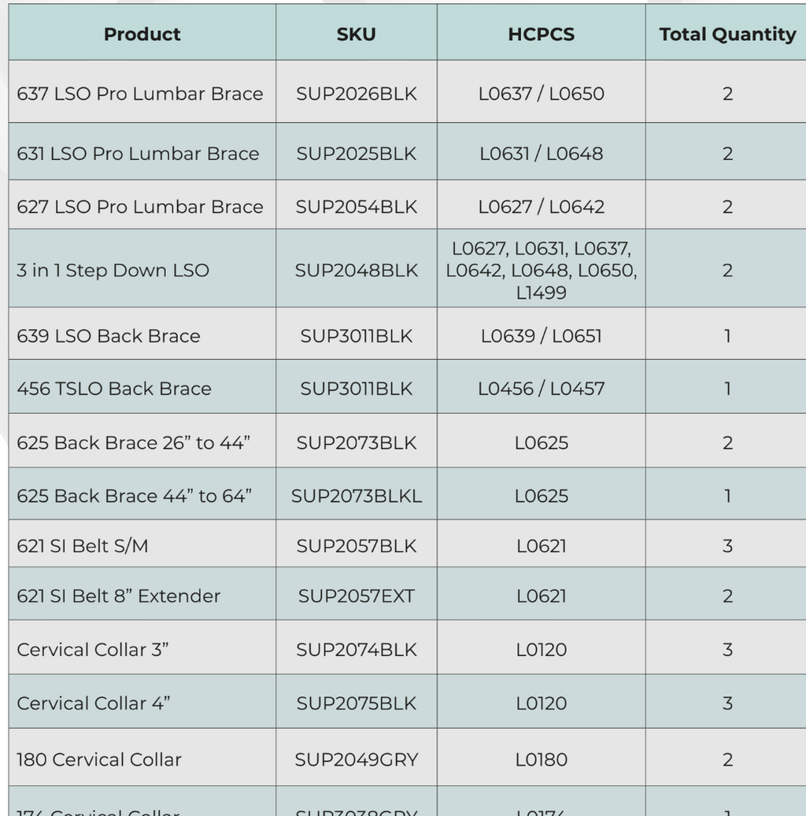
Task: Select SKU SUP2054BLK cell
Action: pyautogui.click(x=357, y=205)
